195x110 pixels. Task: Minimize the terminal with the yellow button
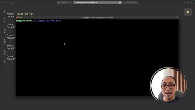[x=19, y=18]
